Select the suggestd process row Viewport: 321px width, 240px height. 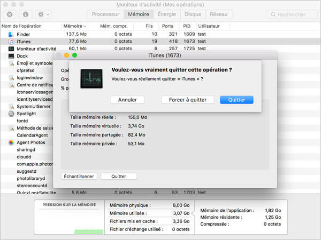(x=27, y=171)
